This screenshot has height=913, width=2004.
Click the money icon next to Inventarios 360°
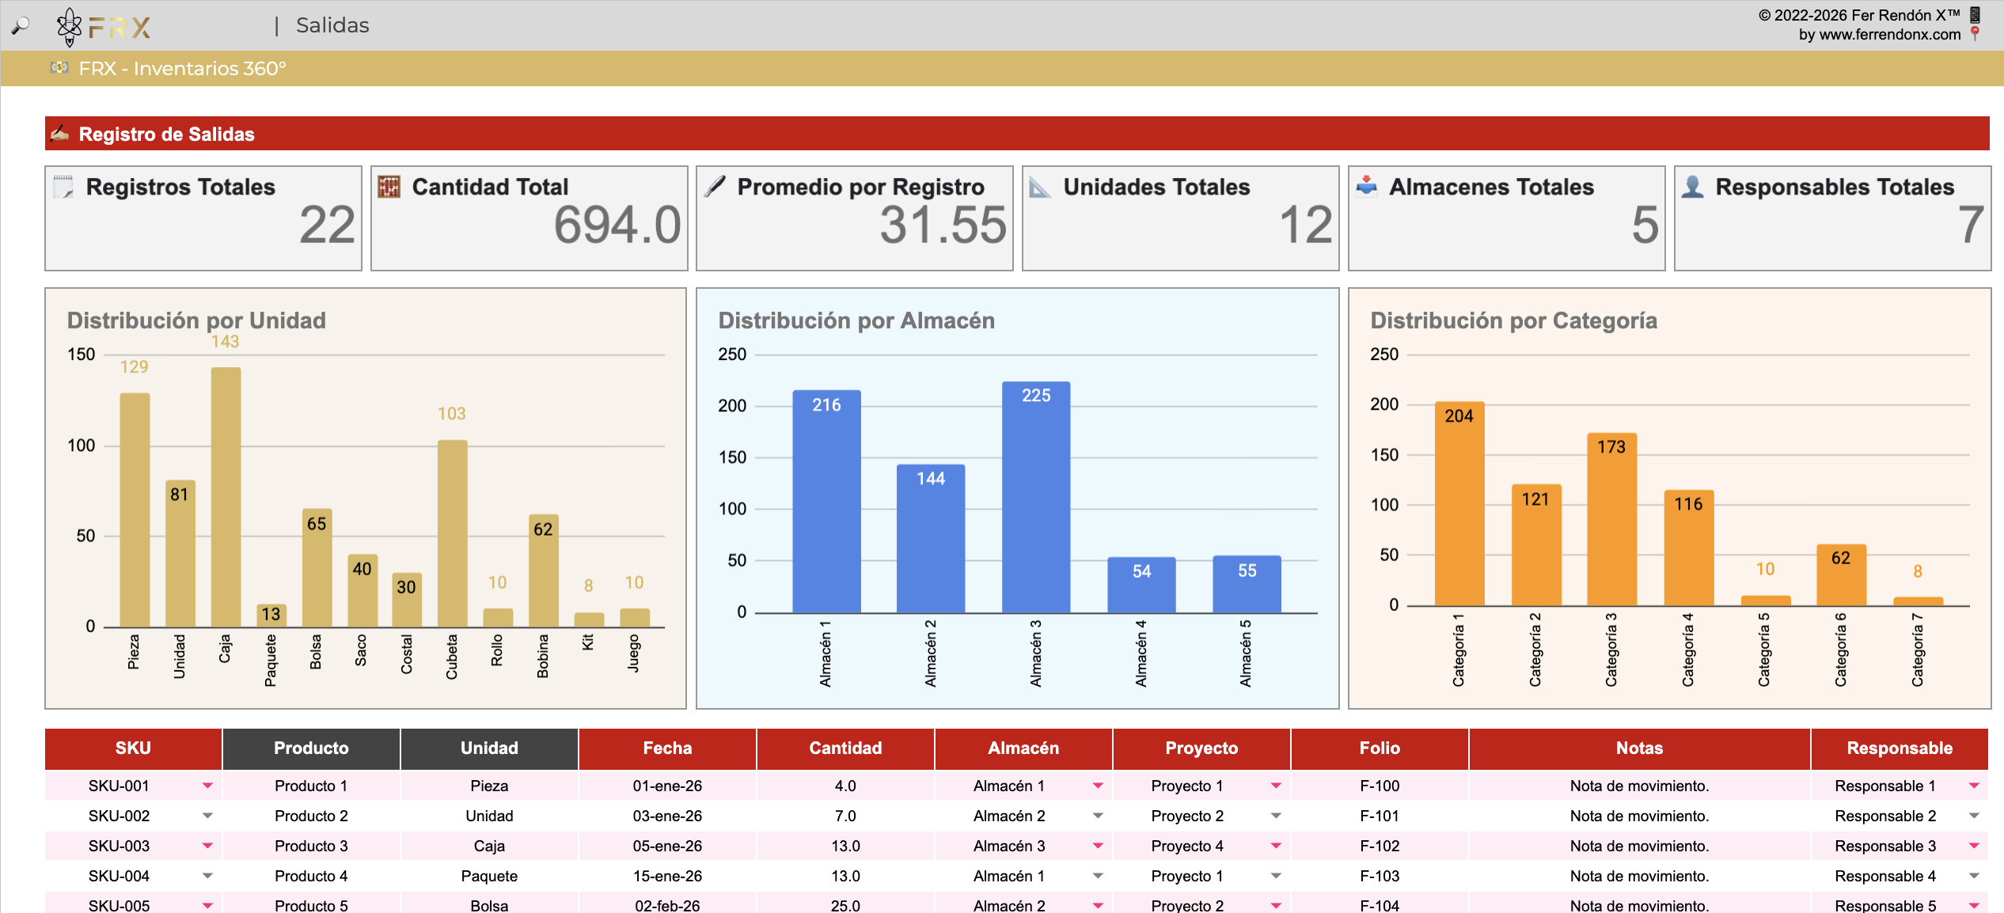(59, 68)
